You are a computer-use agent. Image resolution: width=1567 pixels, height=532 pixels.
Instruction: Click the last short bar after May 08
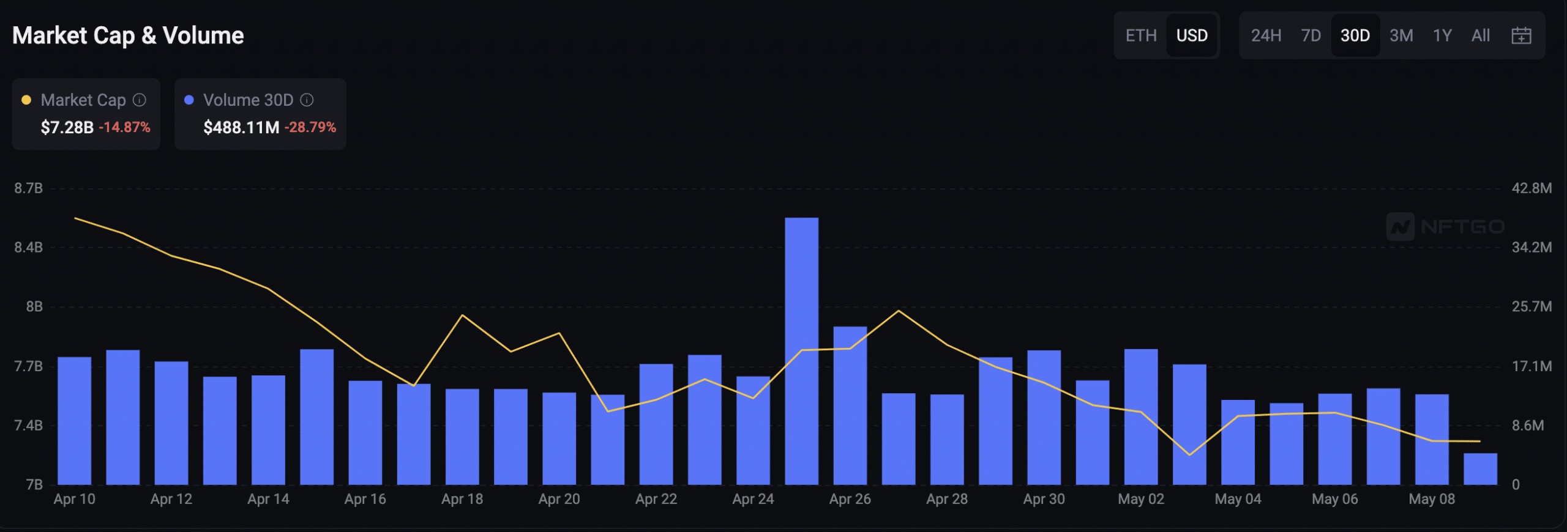click(x=1480, y=469)
